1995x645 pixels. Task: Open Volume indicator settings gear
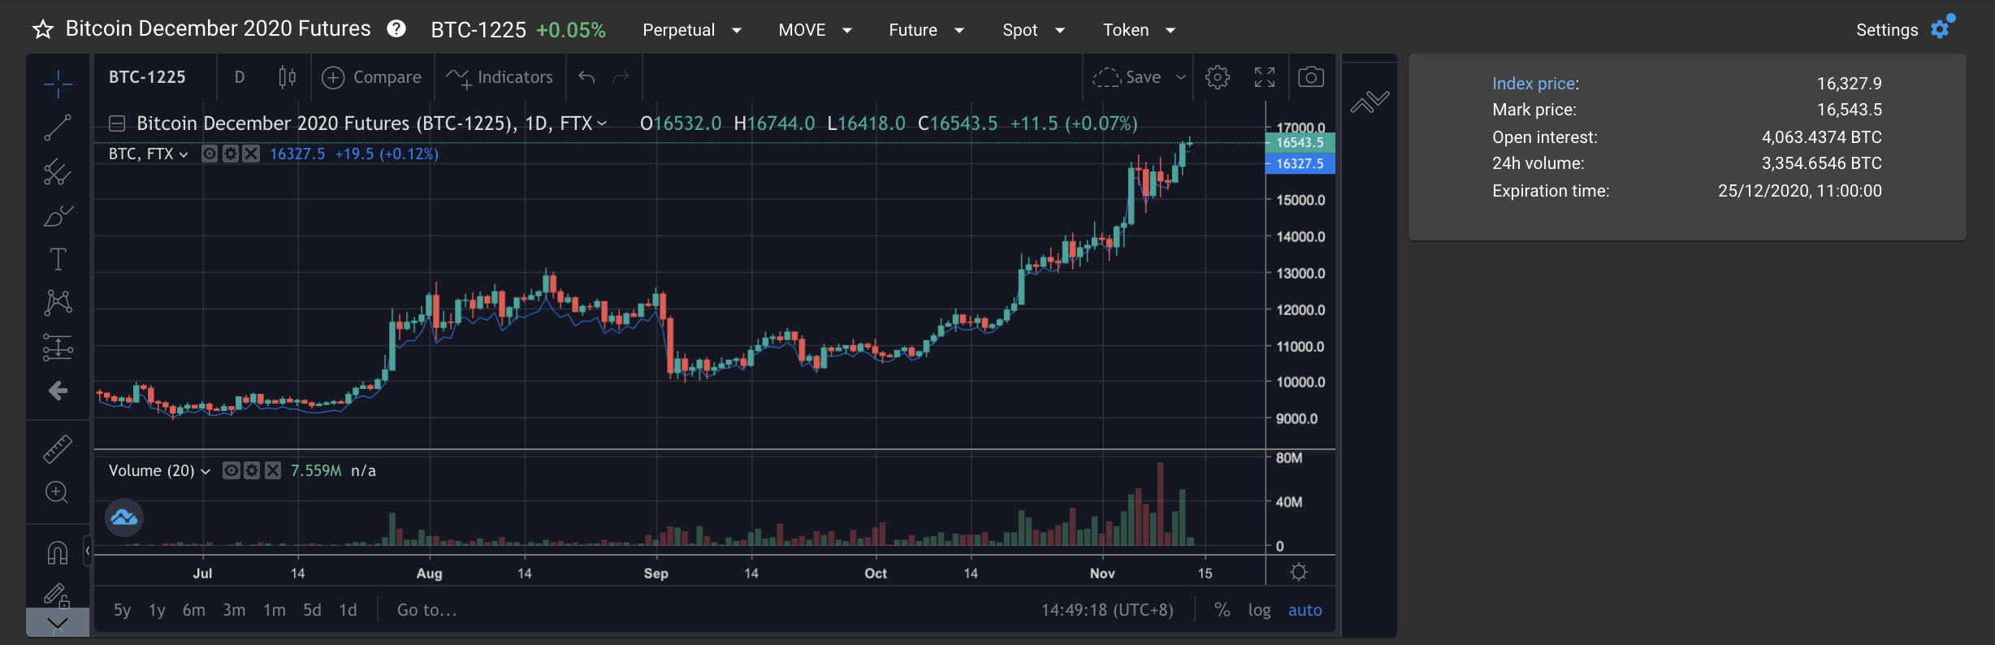coord(252,470)
